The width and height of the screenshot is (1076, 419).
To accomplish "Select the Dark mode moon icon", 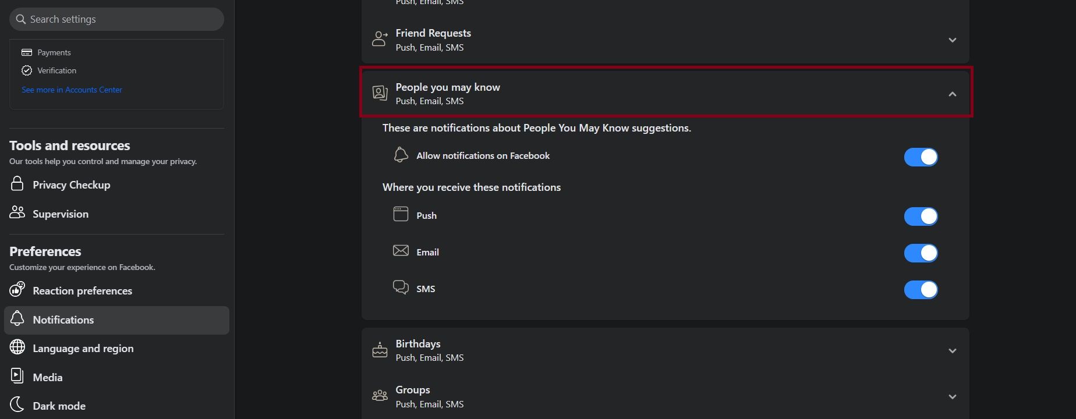I will 17,404.
